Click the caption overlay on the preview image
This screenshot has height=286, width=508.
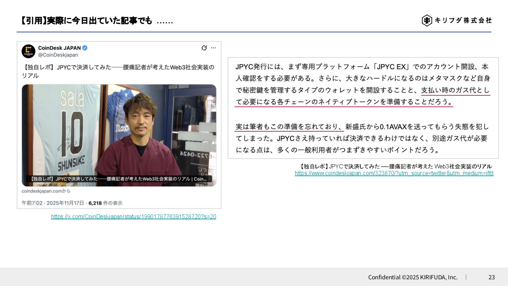tap(119, 179)
